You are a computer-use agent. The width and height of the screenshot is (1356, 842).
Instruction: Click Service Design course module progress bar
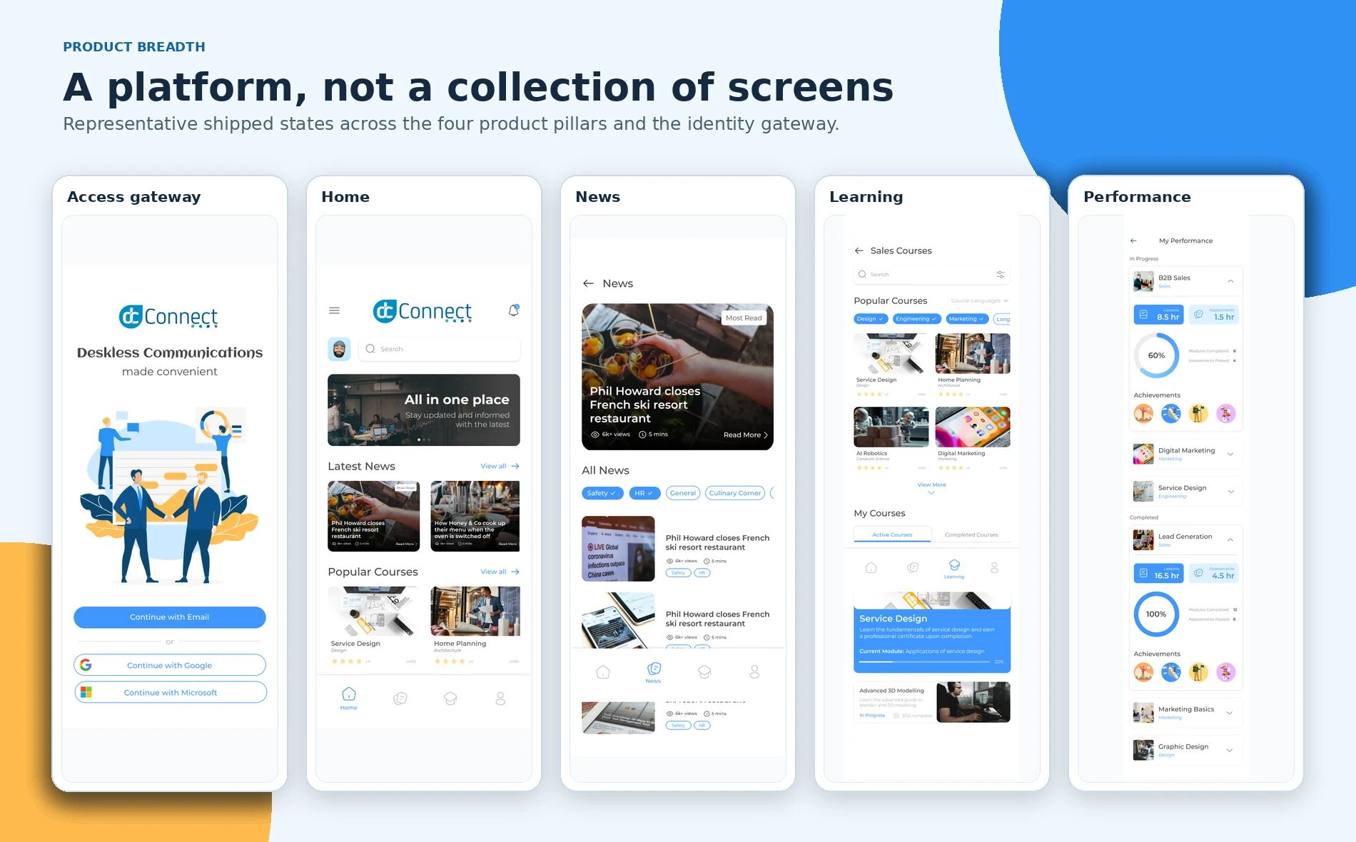coord(925,661)
